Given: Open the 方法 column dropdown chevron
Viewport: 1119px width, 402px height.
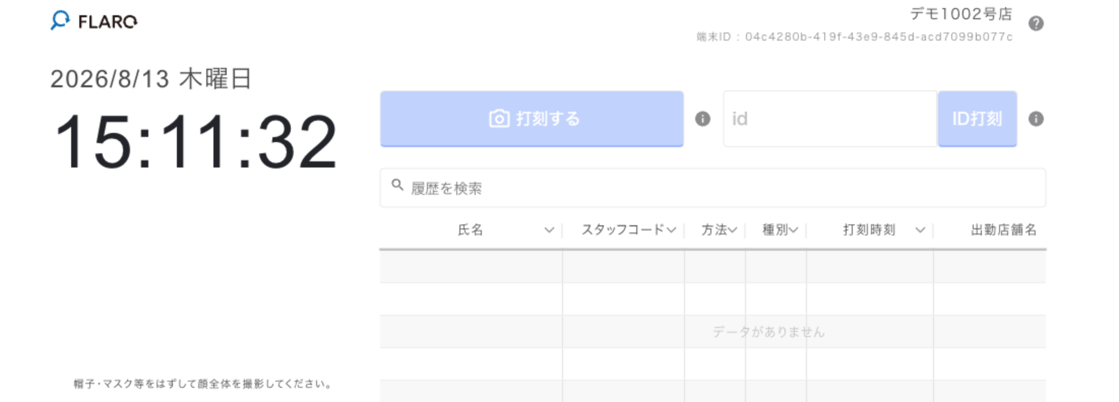Looking at the screenshot, I should (732, 230).
